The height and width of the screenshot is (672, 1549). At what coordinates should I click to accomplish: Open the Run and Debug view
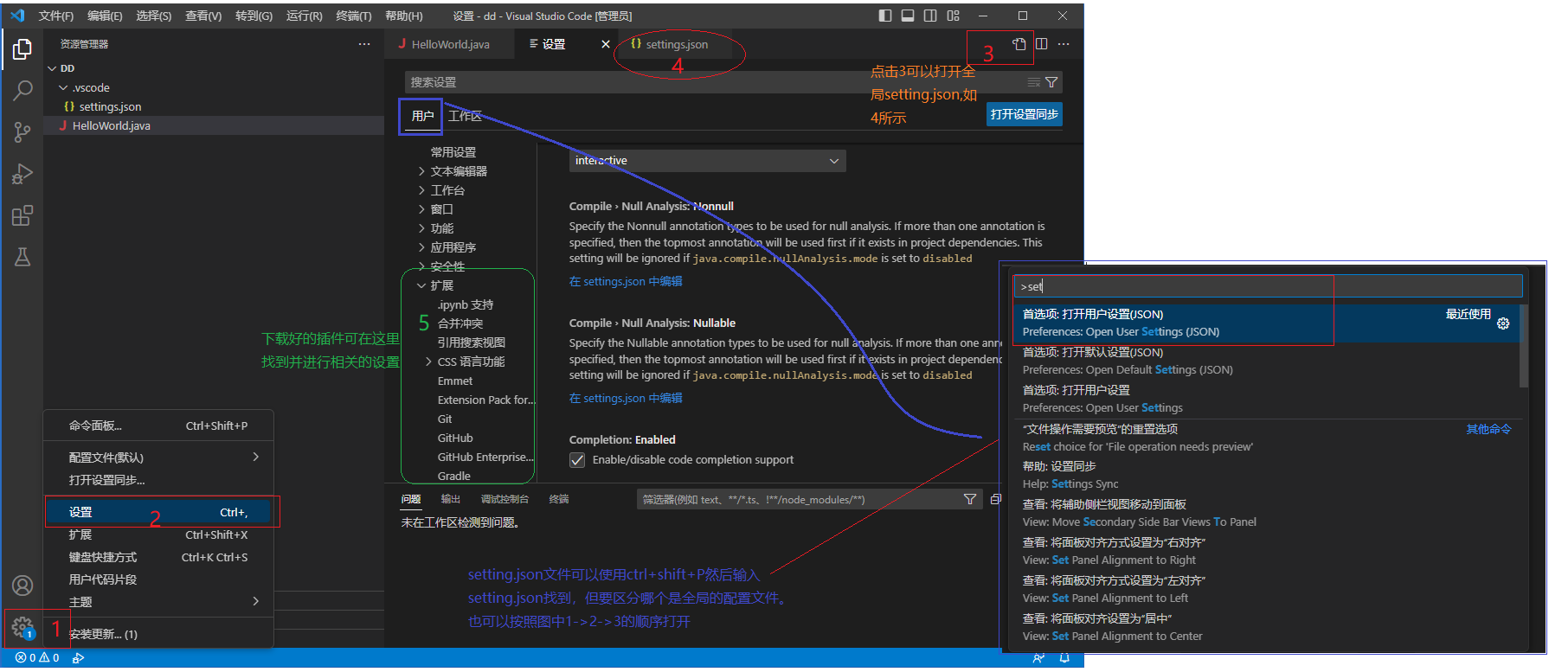pyautogui.click(x=22, y=174)
